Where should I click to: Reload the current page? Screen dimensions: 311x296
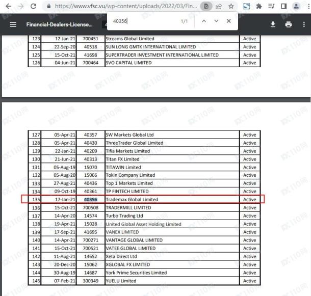[x=33, y=6]
